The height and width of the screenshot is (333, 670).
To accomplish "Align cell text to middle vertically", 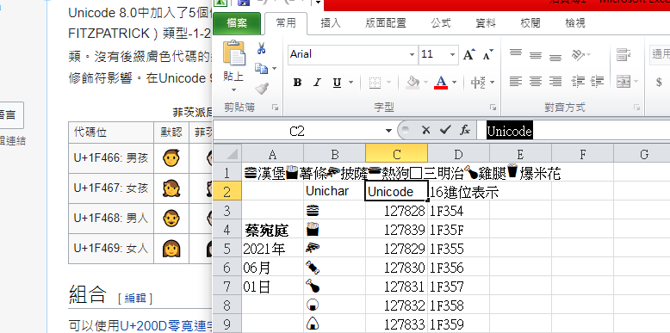I will tap(536, 55).
